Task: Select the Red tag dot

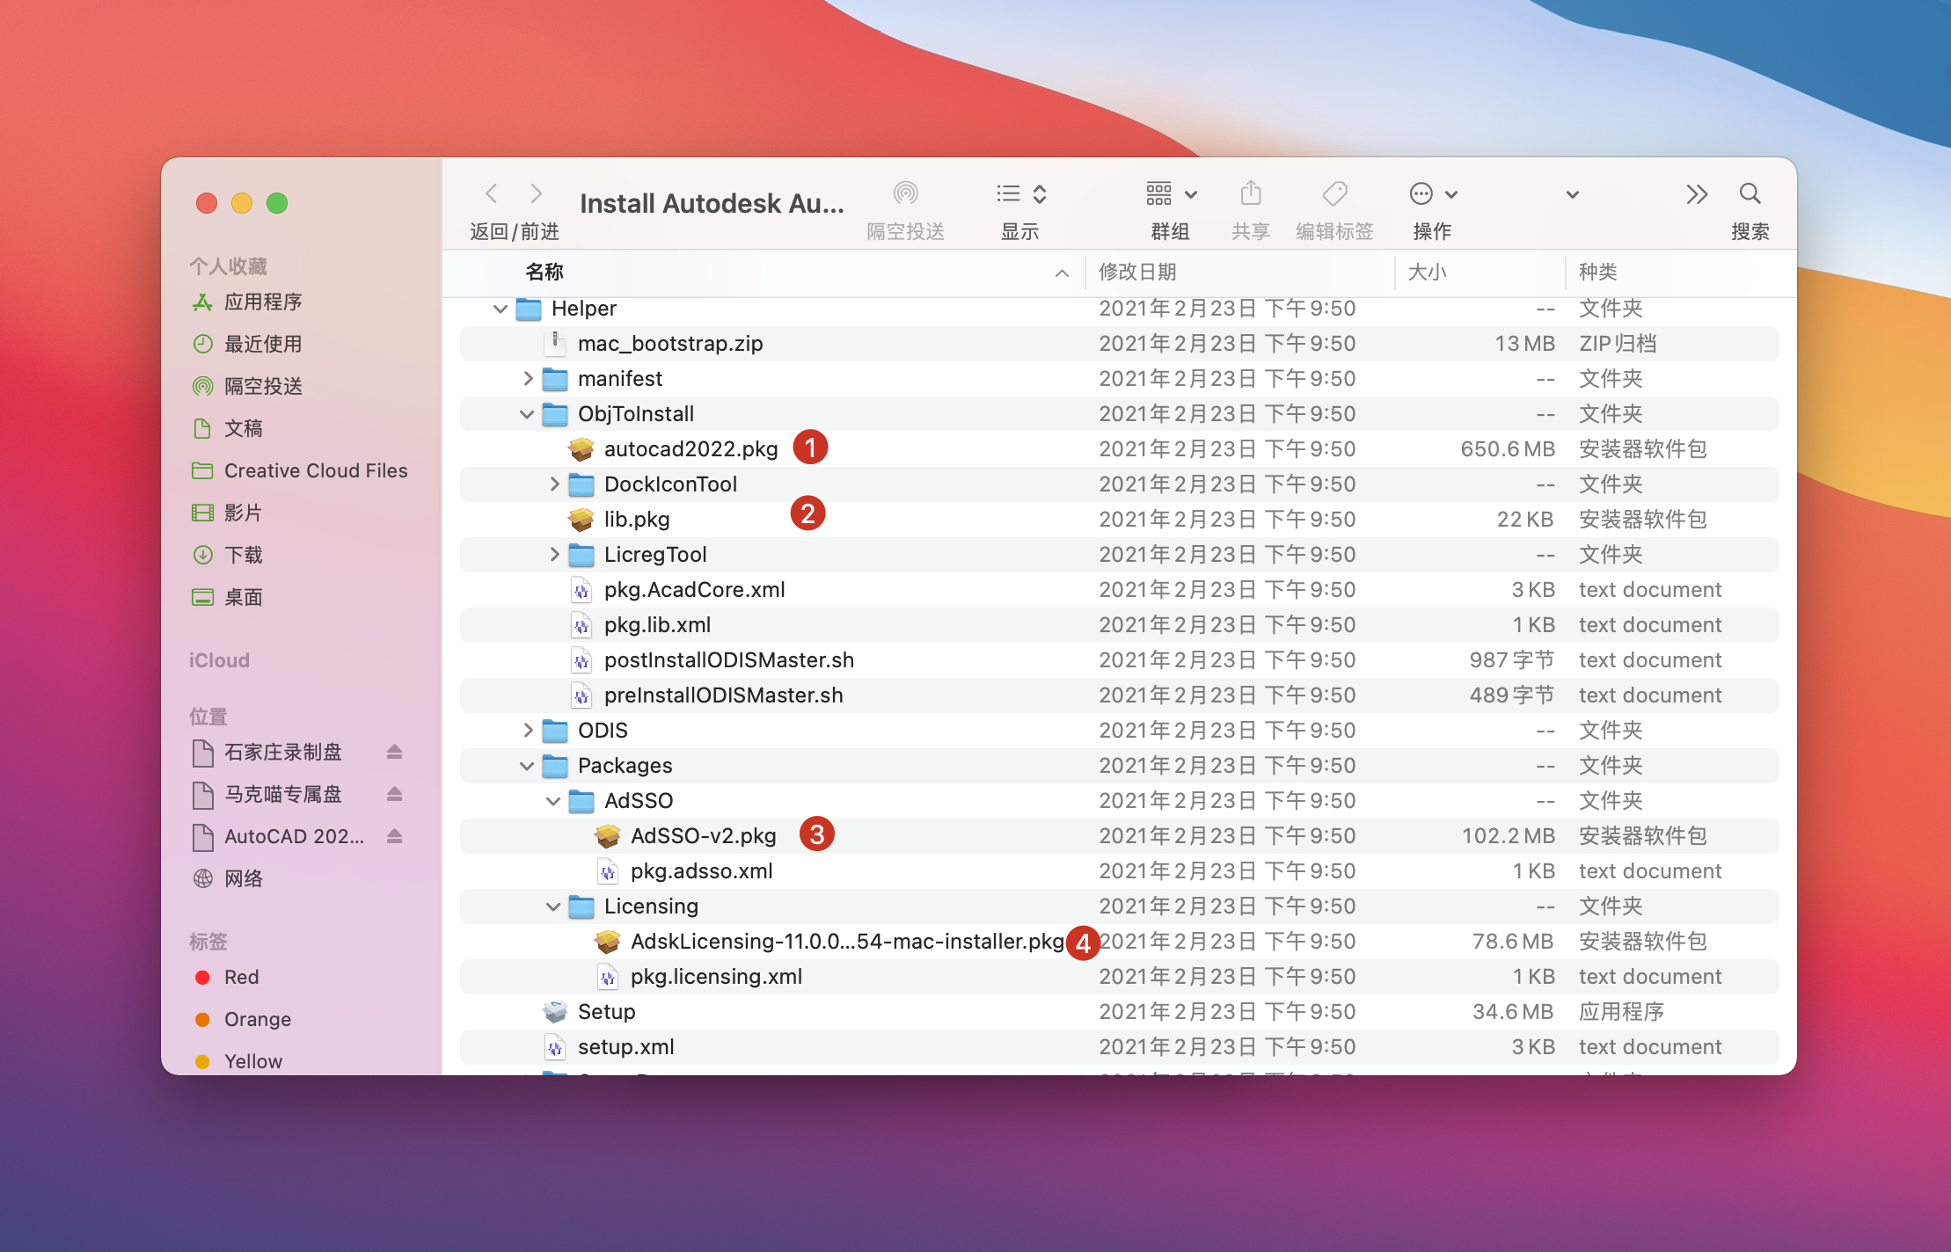Action: point(202,977)
